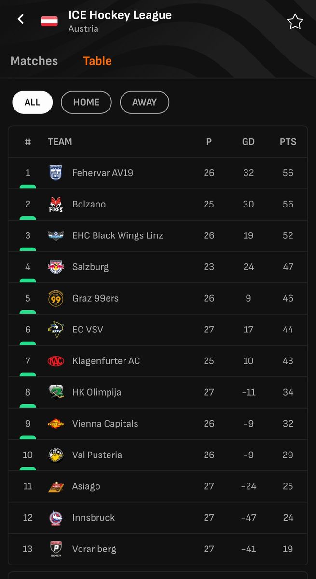Open the Matches tab

(34, 61)
